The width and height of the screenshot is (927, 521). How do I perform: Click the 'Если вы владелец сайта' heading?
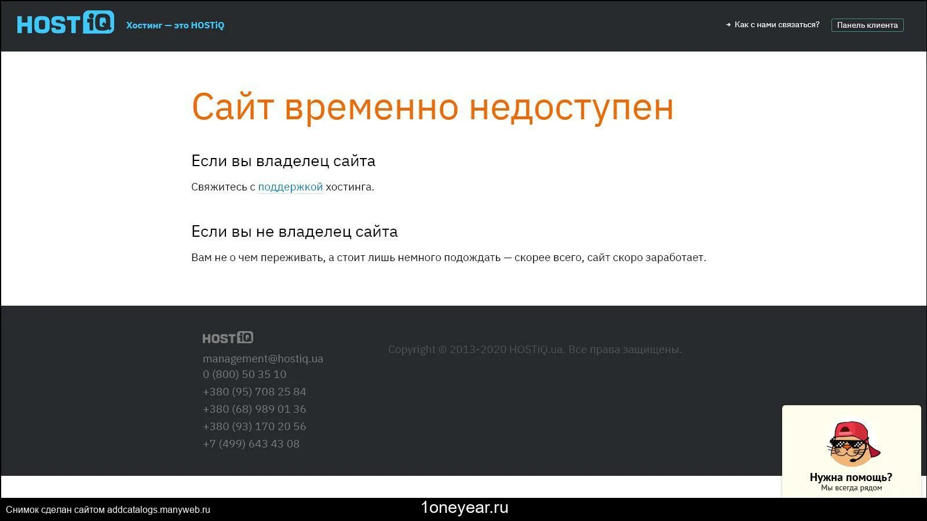(283, 161)
